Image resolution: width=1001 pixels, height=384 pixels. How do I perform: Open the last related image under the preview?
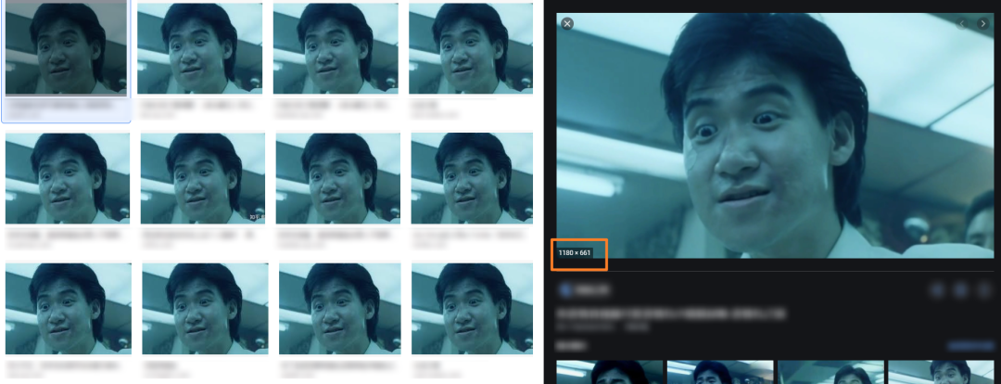(941, 373)
